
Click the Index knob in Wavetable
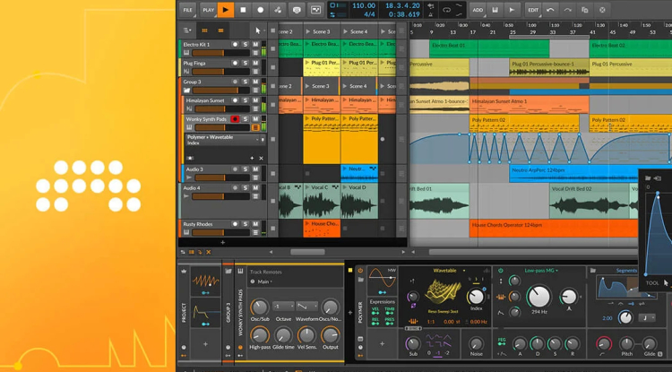click(476, 296)
